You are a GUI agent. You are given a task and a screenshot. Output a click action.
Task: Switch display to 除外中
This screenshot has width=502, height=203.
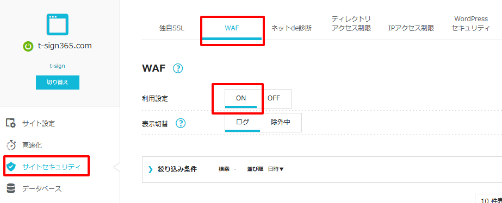pyautogui.click(x=281, y=122)
